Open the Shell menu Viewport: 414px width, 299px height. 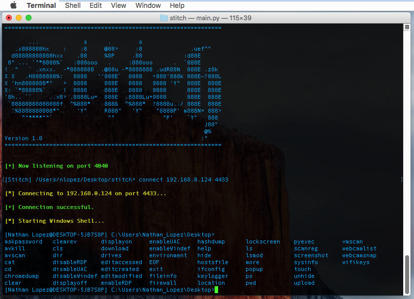(x=72, y=5)
